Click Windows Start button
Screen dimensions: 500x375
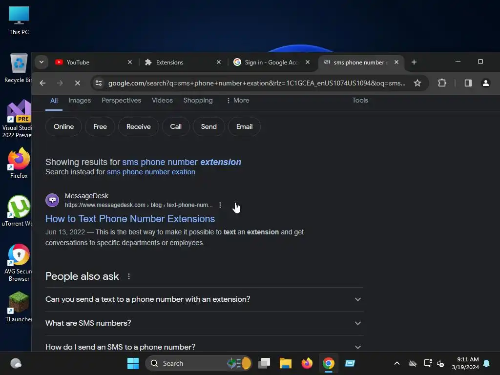(x=133, y=363)
